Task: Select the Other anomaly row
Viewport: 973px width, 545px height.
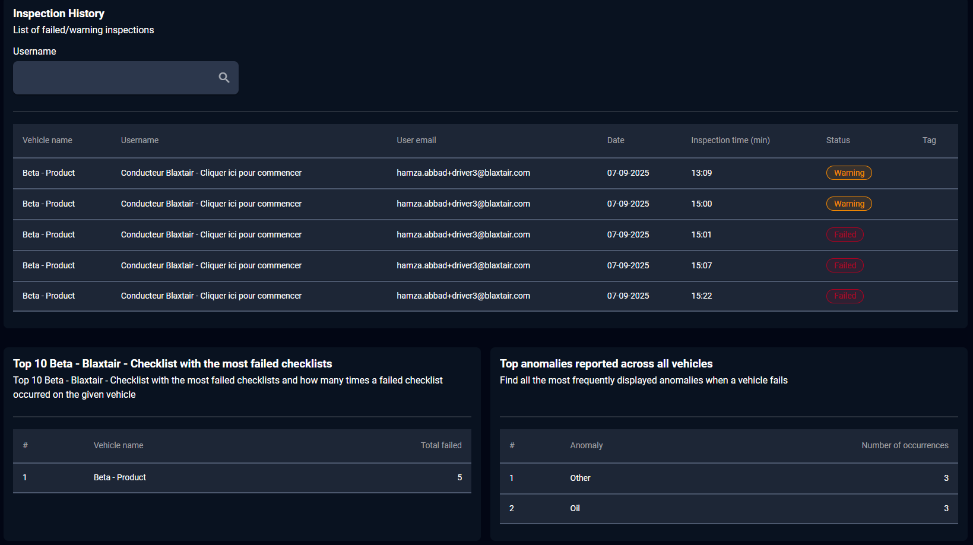Action: 580,478
